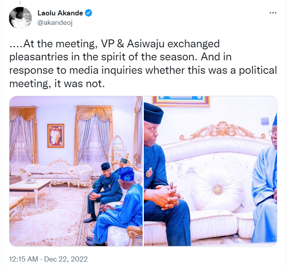Open Laolu Akande's profile avatar

tap(20, 18)
